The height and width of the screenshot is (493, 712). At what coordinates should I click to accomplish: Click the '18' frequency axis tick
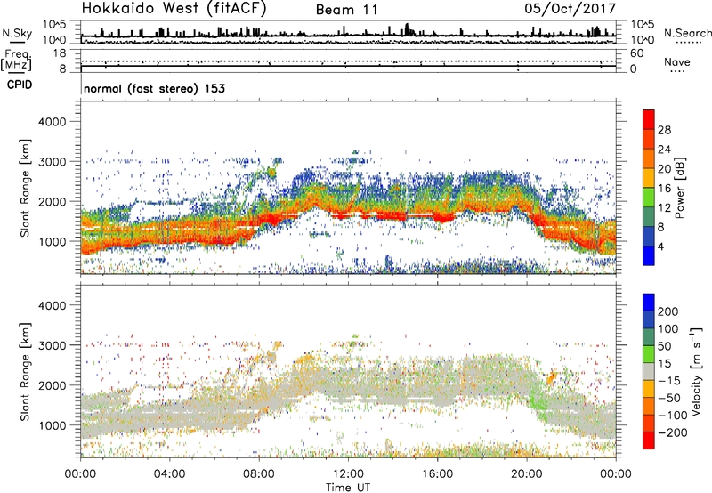pos(59,53)
